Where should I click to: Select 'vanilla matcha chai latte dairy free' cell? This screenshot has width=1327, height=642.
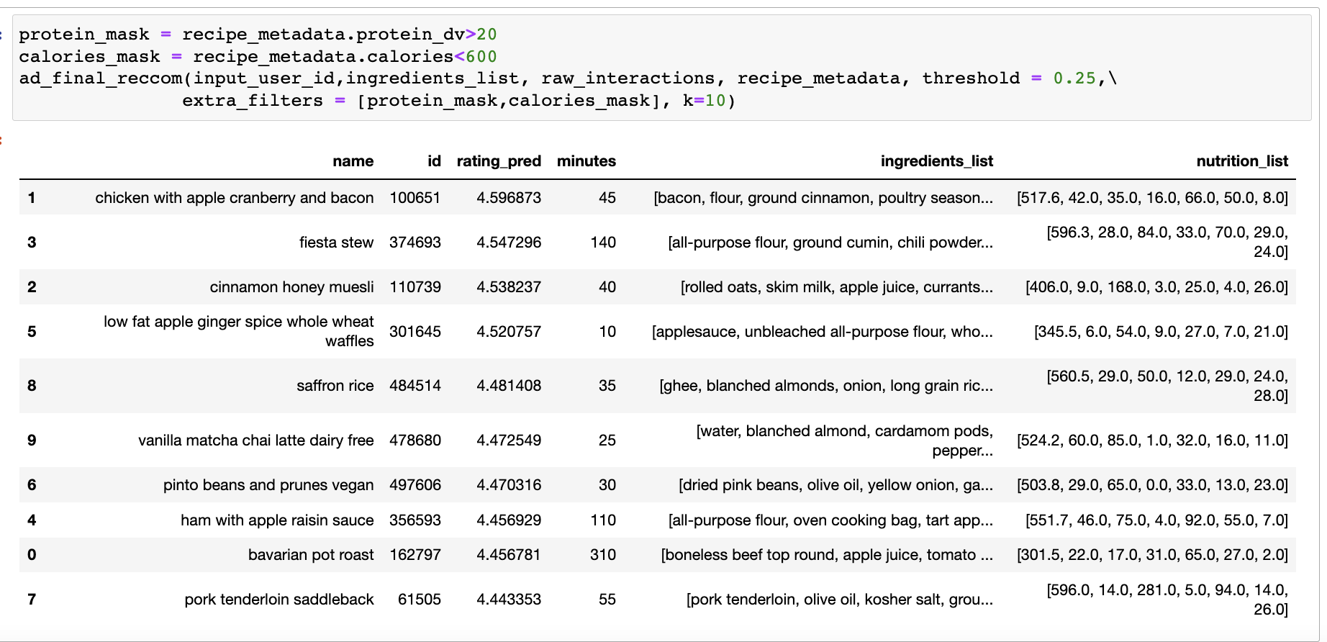pos(255,440)
